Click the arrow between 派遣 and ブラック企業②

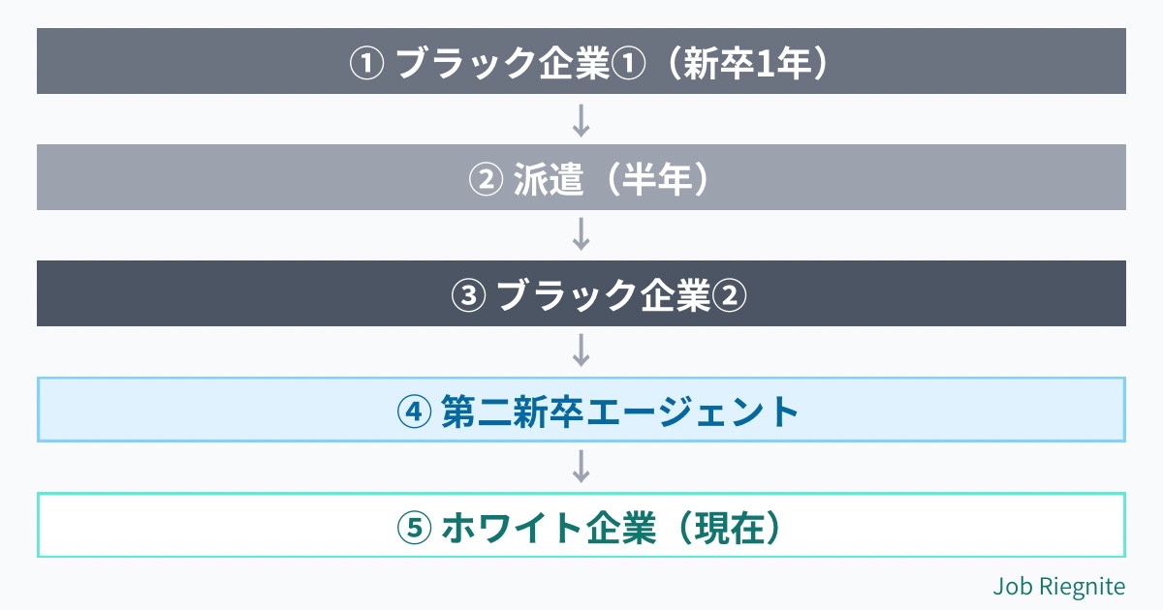[x=581, y=235]
